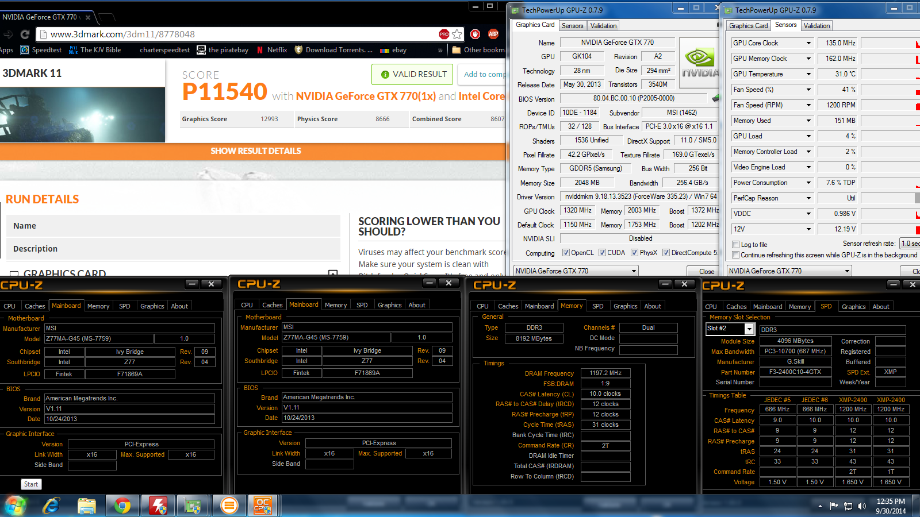Close the NVIDIA GeForce GTX 770 browser tab

(89, 17)
